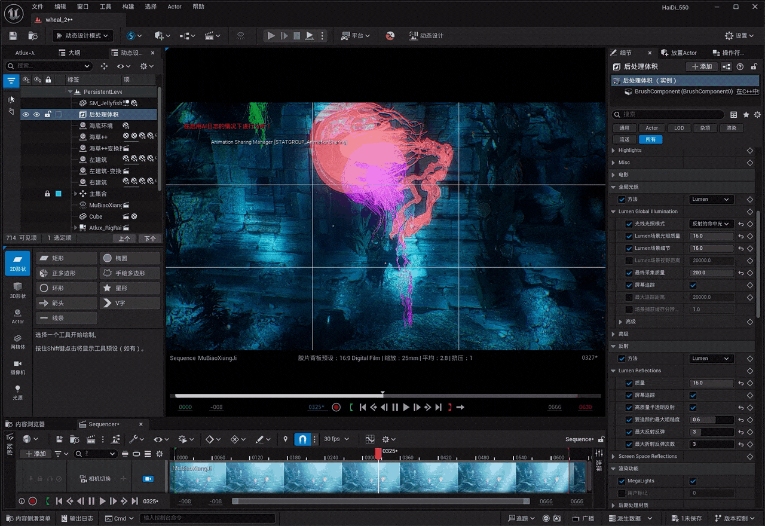Click the help question-mark icon in Details header
Screen dimensions: 765x526
coord(740,67)
